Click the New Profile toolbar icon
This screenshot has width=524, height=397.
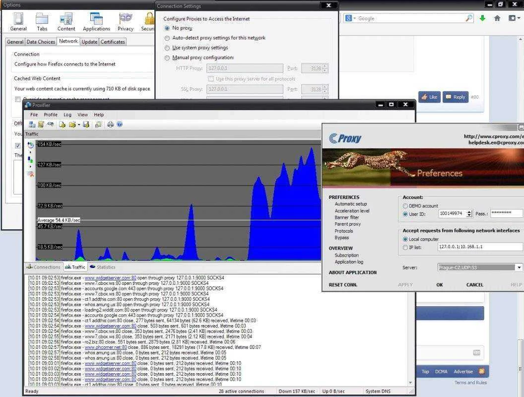(62, 125)
